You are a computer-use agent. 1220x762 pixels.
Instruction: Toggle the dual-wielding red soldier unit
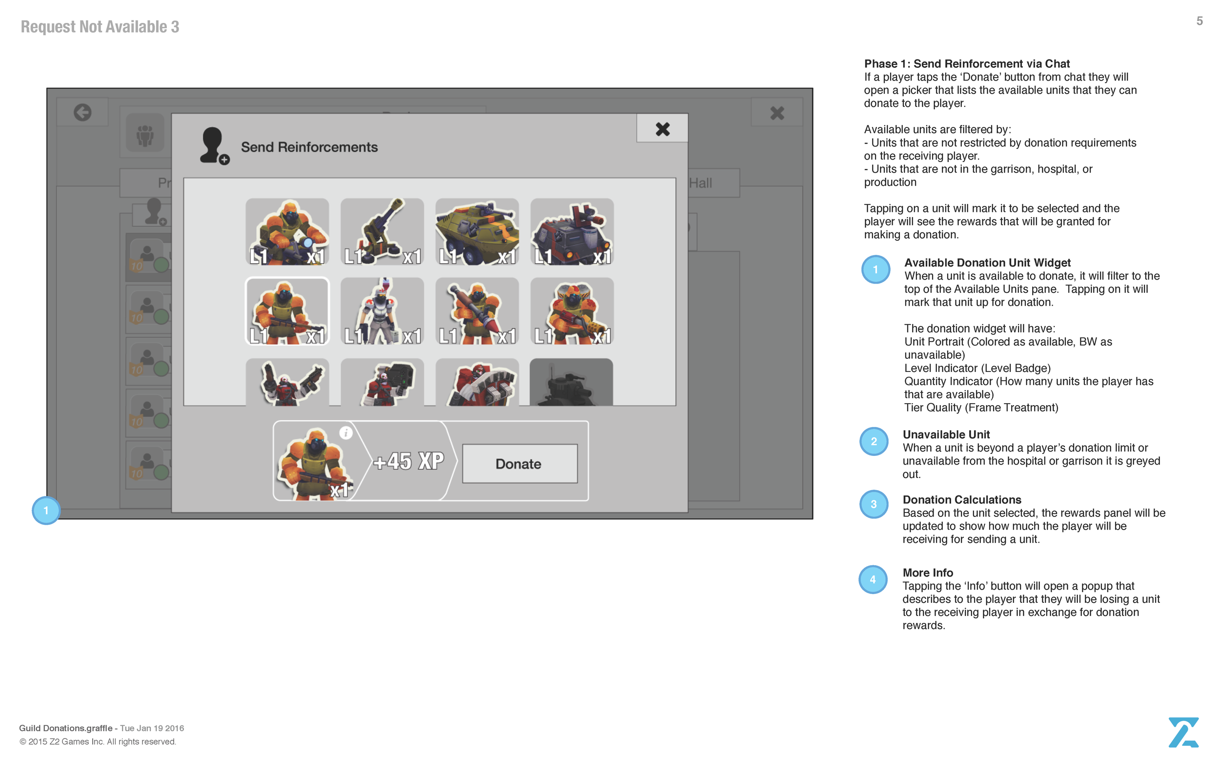[x=287, y=386]
